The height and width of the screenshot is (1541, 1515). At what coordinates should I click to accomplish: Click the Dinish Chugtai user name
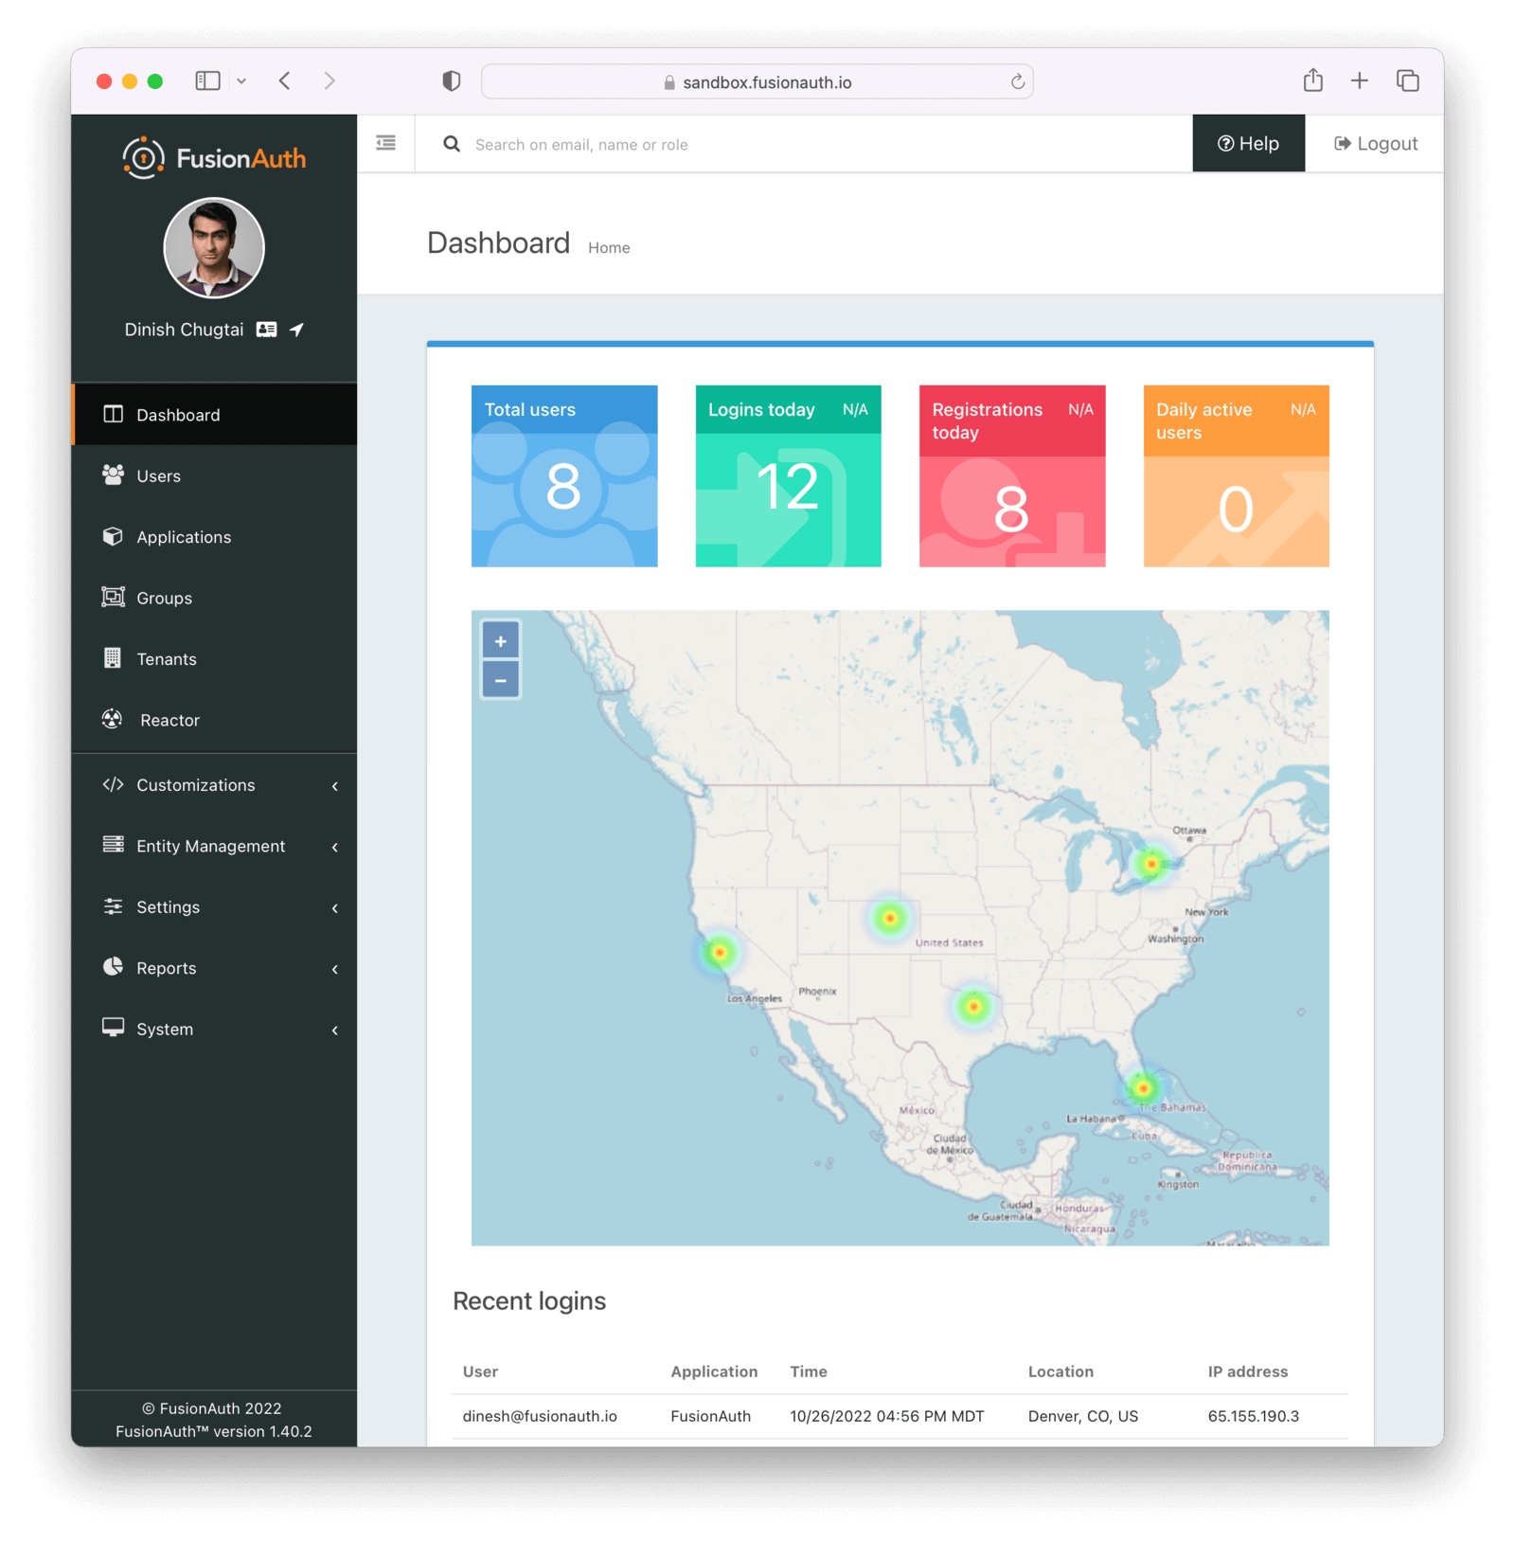(x=184, y=330)
